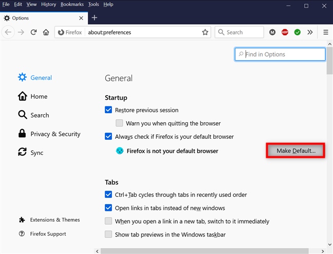Close the Firefox window

[324, 6]
